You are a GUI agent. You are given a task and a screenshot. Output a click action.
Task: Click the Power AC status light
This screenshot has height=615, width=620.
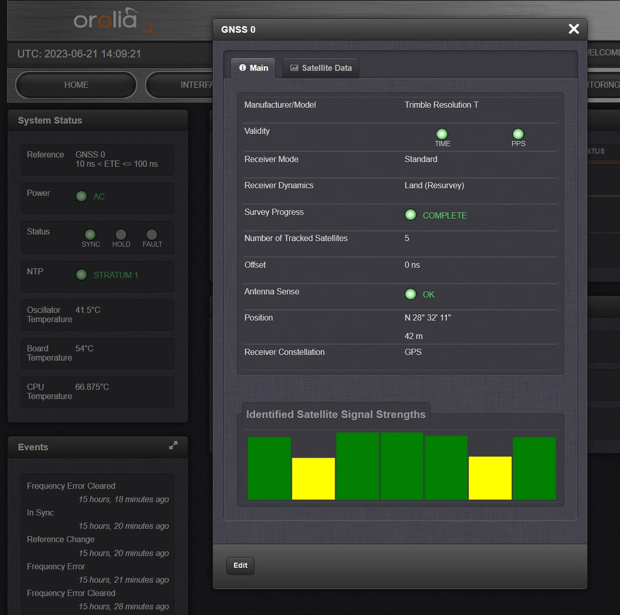[82, 196]
